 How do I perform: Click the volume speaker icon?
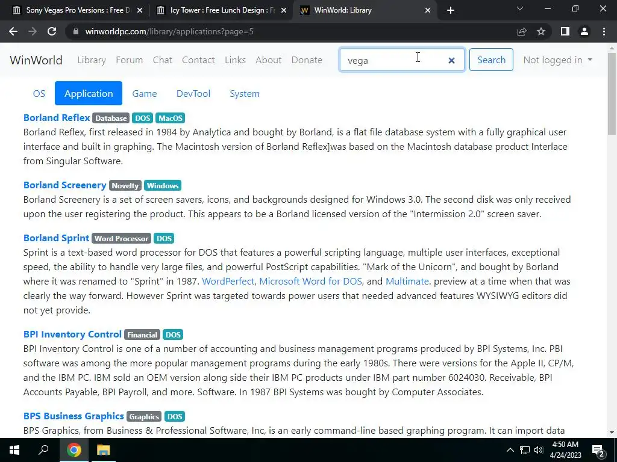(539, 450)
